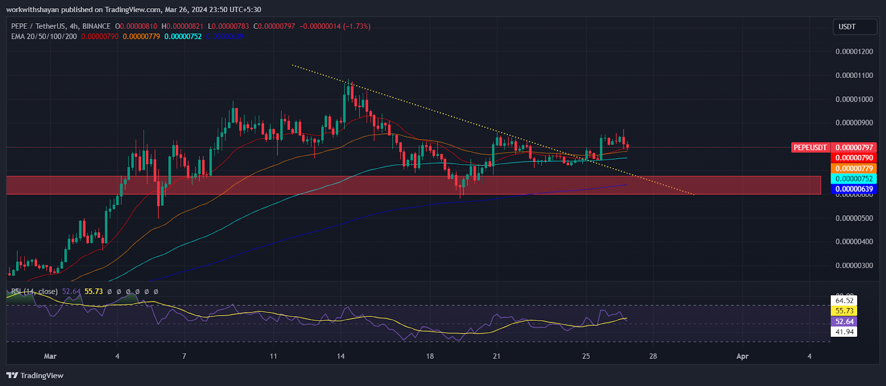Click the 0.00000500 price axis label
The width and height of the screenshot is (886, 386).
(x=854, y=218)
